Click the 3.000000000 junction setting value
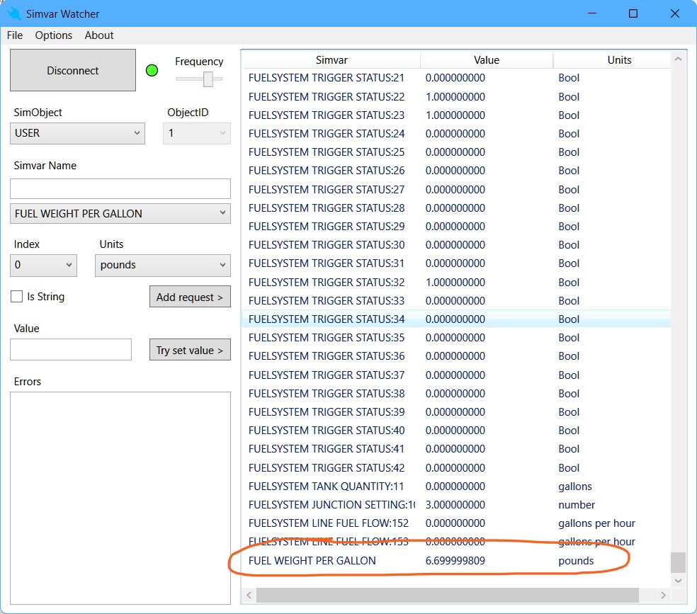Screen dimensions: 697x614 pyautogui.click(x=455, y=505)
